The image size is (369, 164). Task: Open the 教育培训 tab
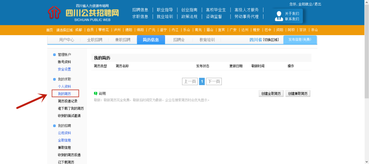[207, 40]
